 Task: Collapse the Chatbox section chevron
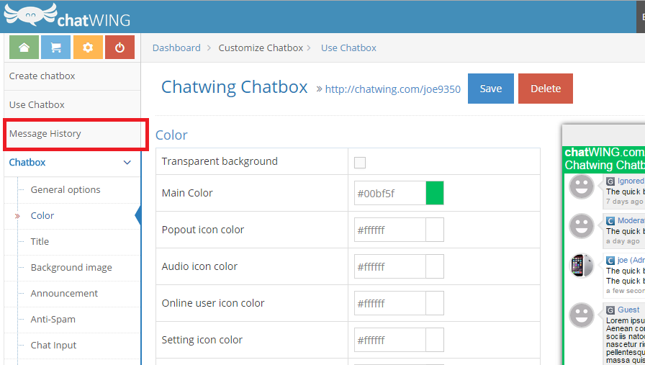pyautogui.click(x=127, y=163)
